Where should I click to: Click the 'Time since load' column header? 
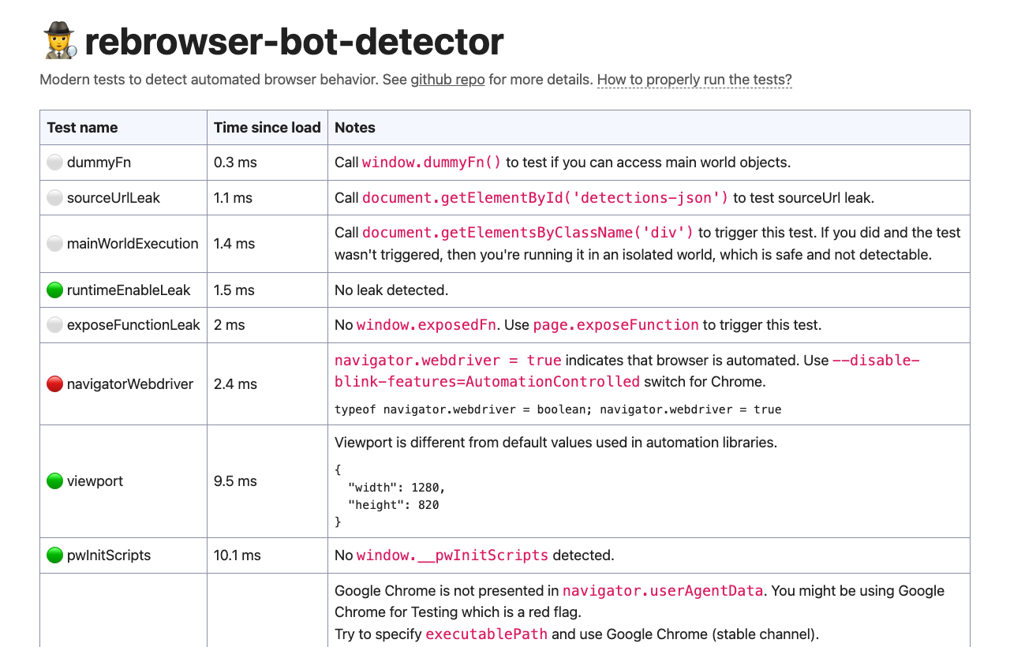[267, 128]
